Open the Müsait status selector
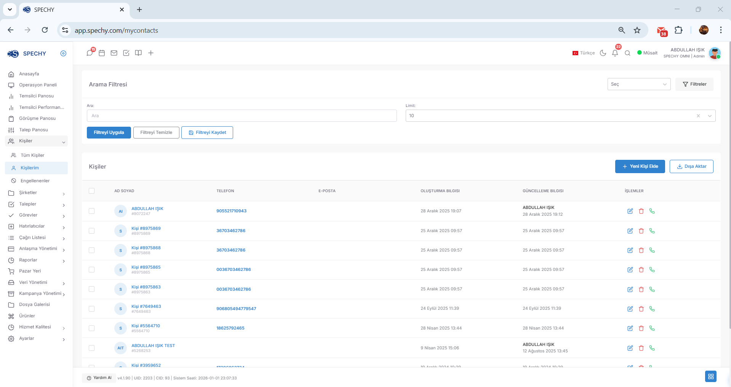The width and height of the screenshot is (731, 387). pos(647,53)
